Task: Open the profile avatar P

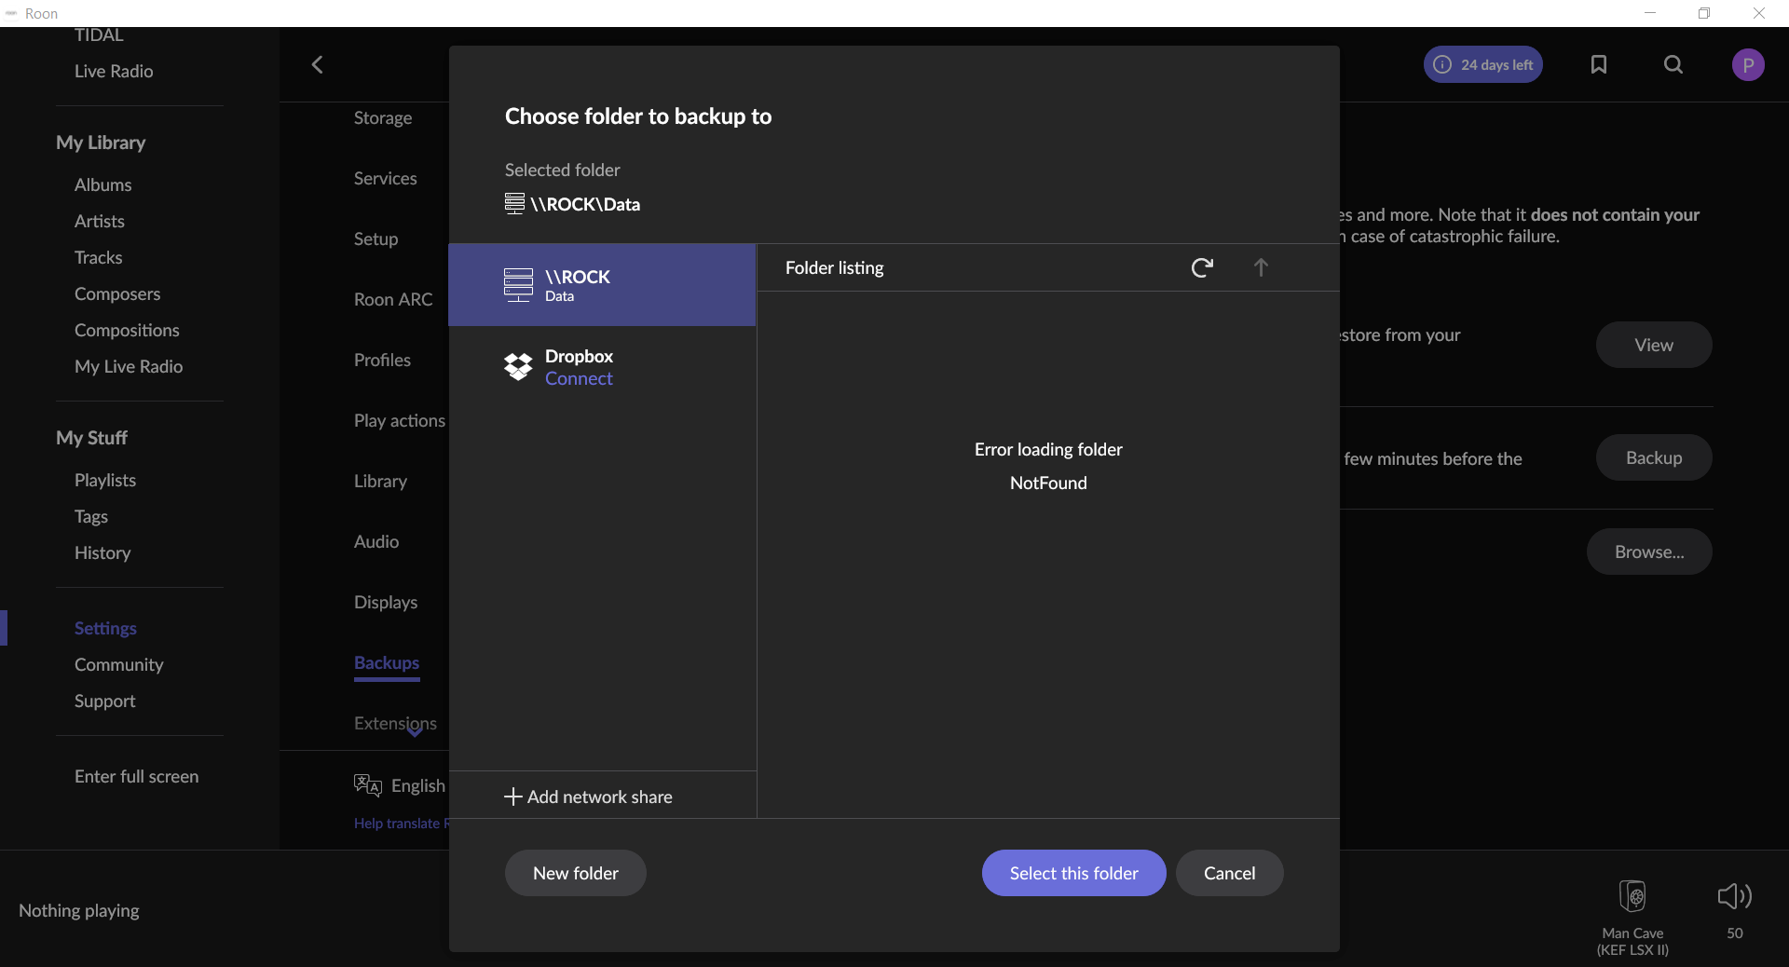Action: (x=1748, y=64)
